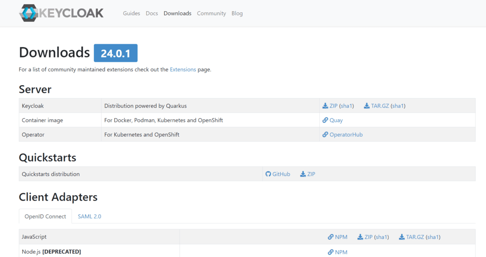Click the Node.js [DEPRECATED] row label
The height and width of the screenshot is (257, 486).
pyautogui.click(x=52, y=252)
